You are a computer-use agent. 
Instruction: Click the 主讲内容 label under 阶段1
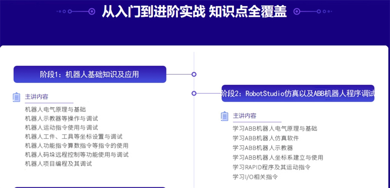(x=36, y=97)
